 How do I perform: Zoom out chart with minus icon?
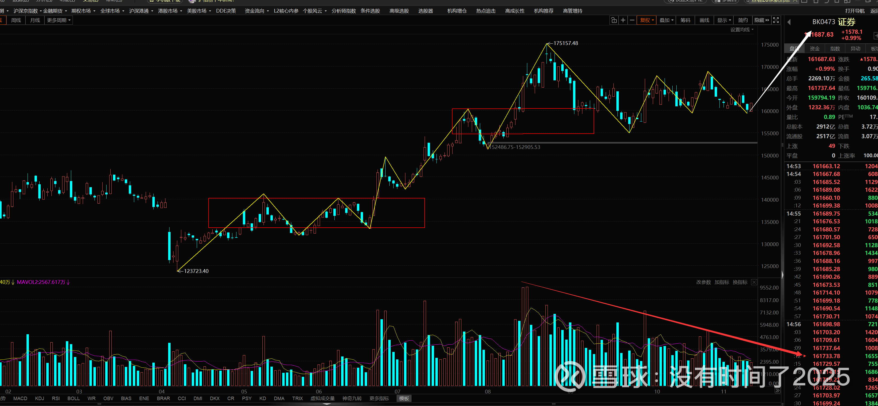(x=632, y=20)
